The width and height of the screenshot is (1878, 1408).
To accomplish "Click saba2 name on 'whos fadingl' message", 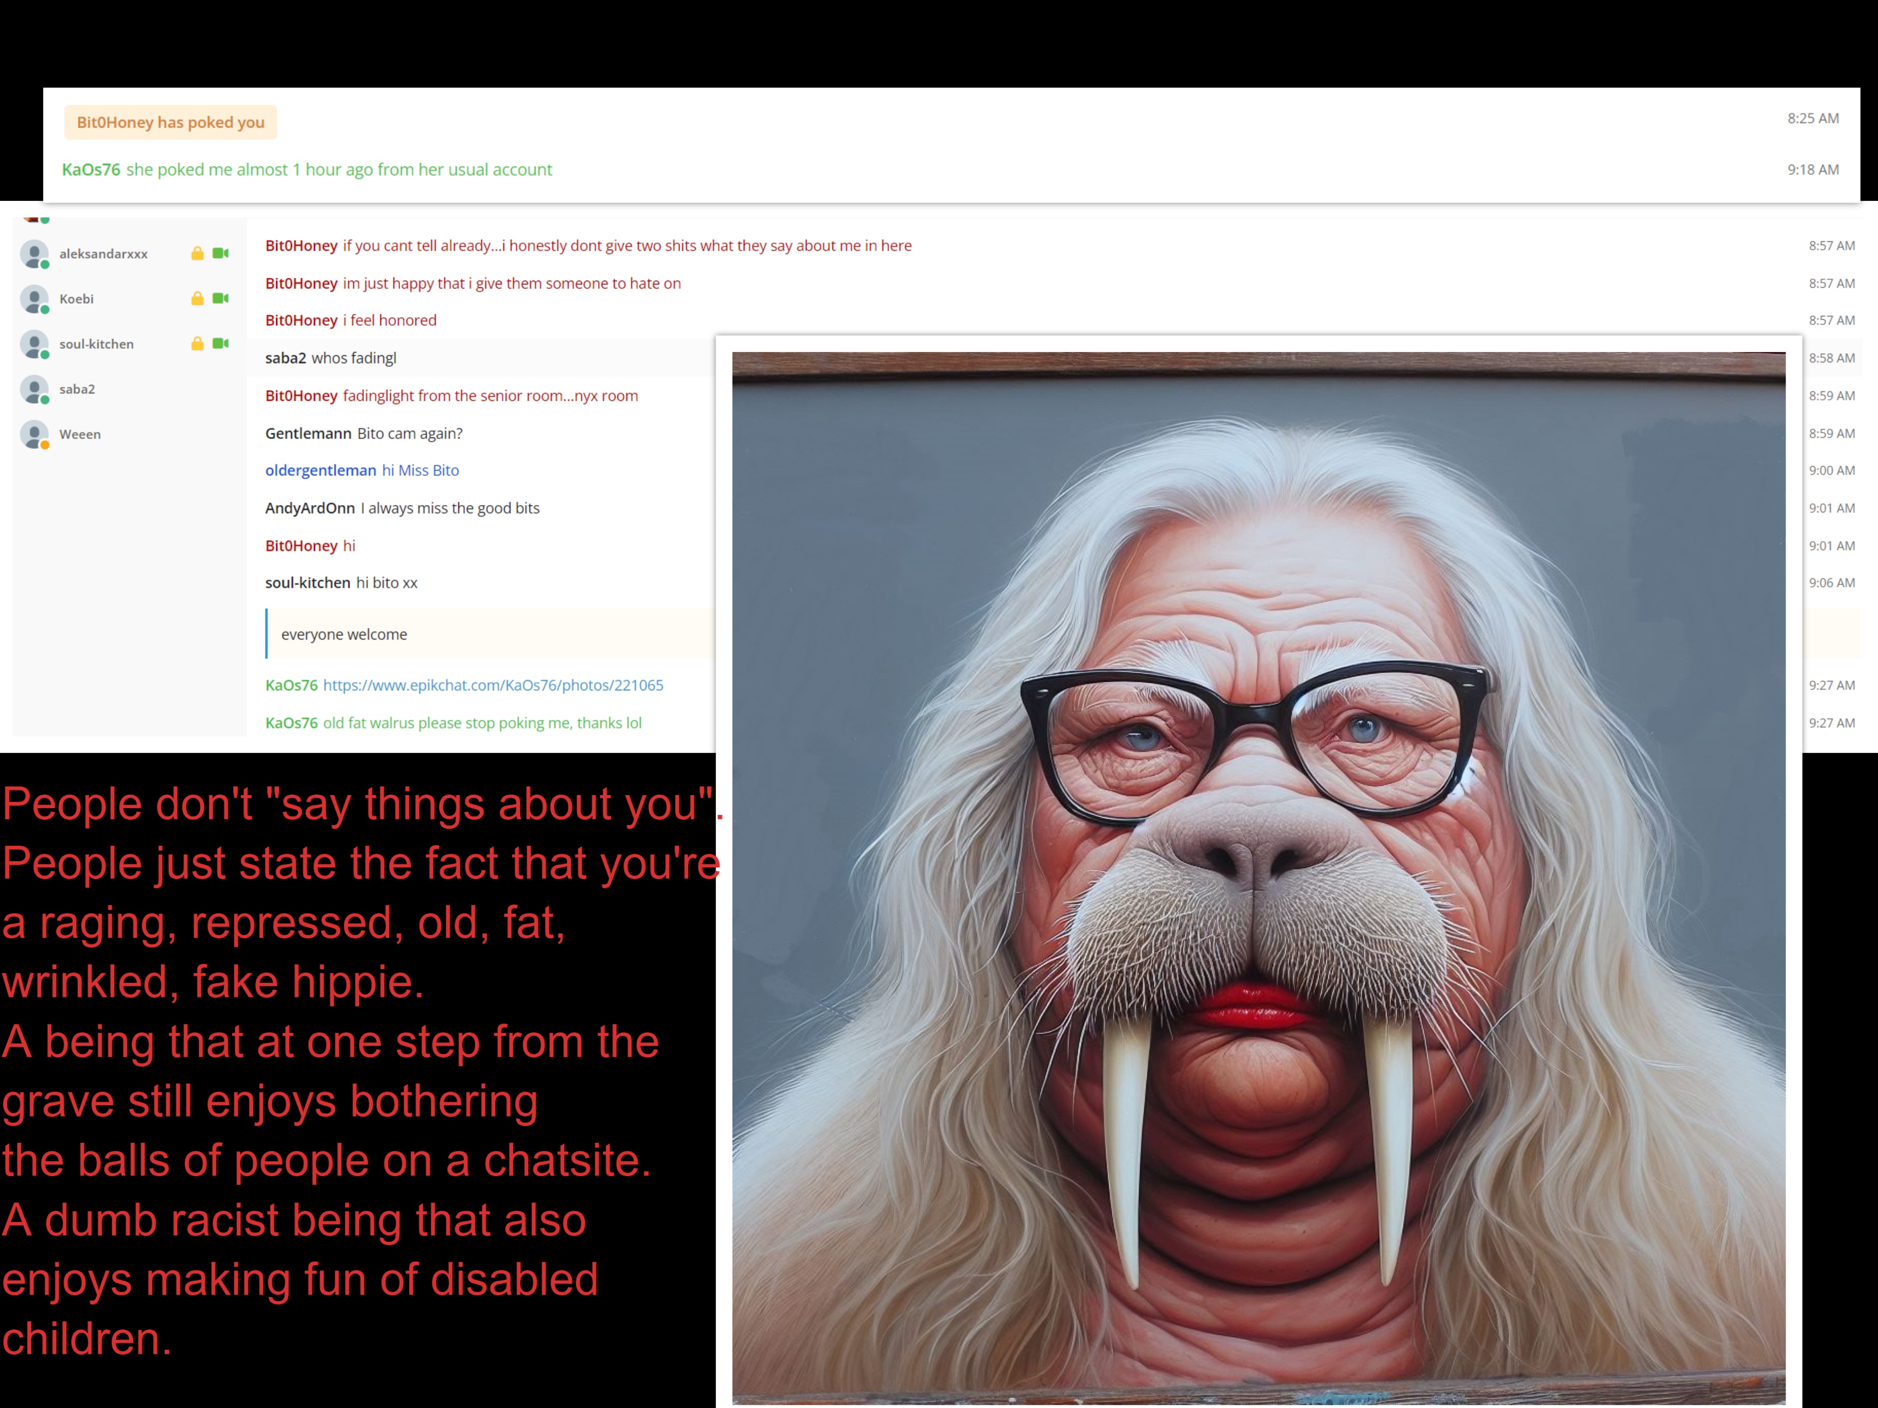I will 285,358.
